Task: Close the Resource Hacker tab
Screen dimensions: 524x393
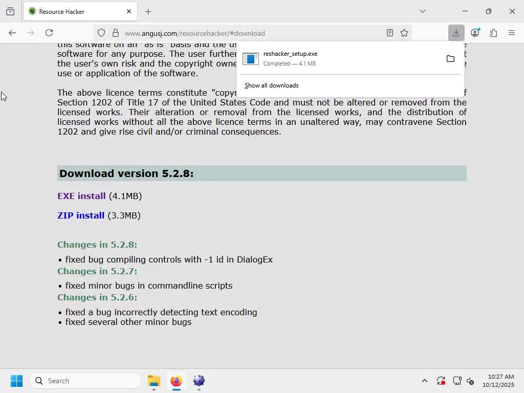Action: [129, 11]
